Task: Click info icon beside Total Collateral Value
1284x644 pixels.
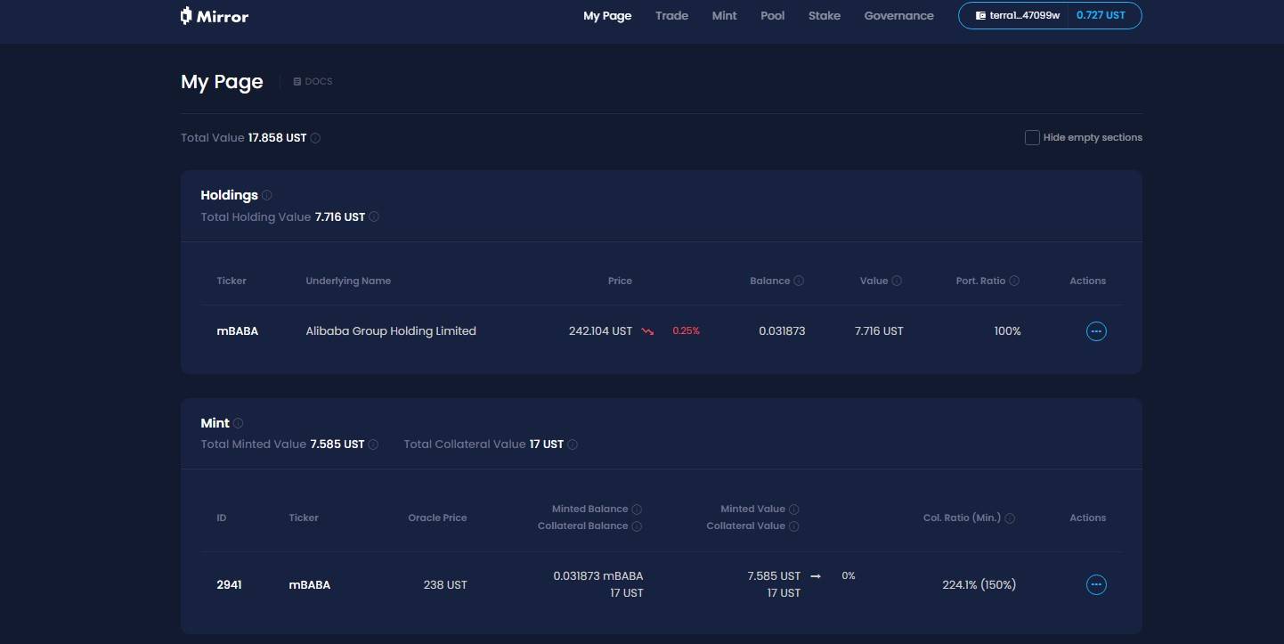Action: [573, 444]
